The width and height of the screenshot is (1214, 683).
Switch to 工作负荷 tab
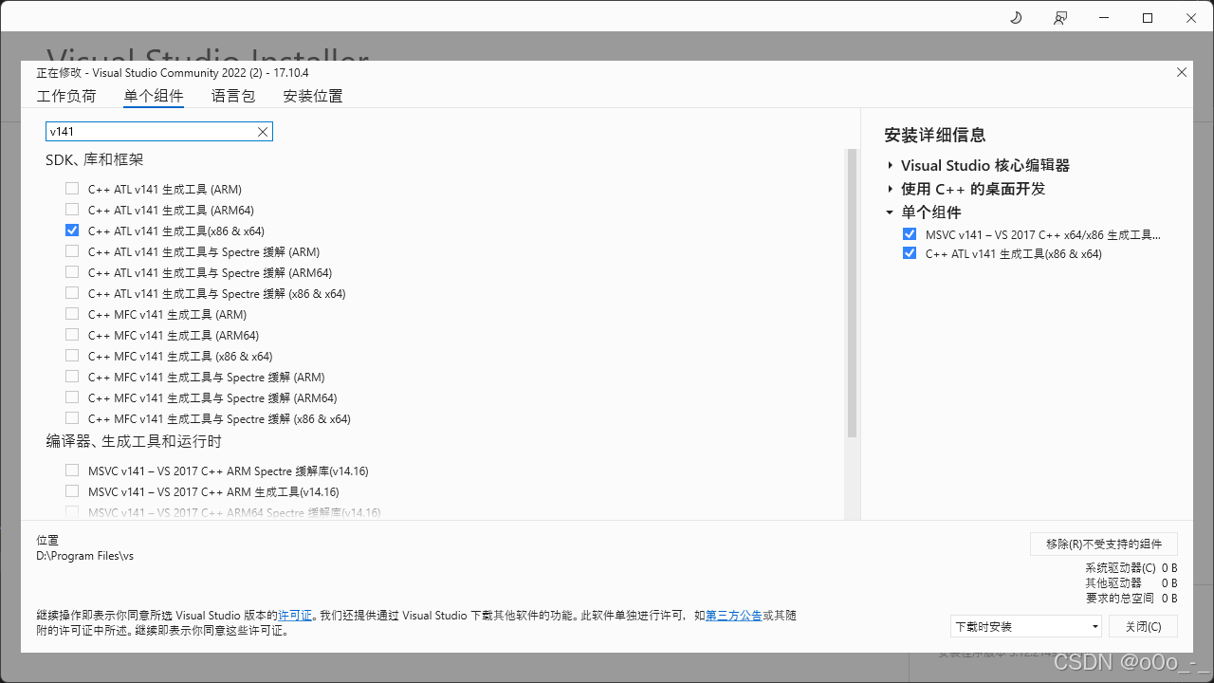(66, 96)
